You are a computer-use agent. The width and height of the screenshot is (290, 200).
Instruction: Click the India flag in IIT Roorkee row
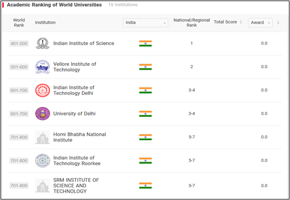point(145,161)
